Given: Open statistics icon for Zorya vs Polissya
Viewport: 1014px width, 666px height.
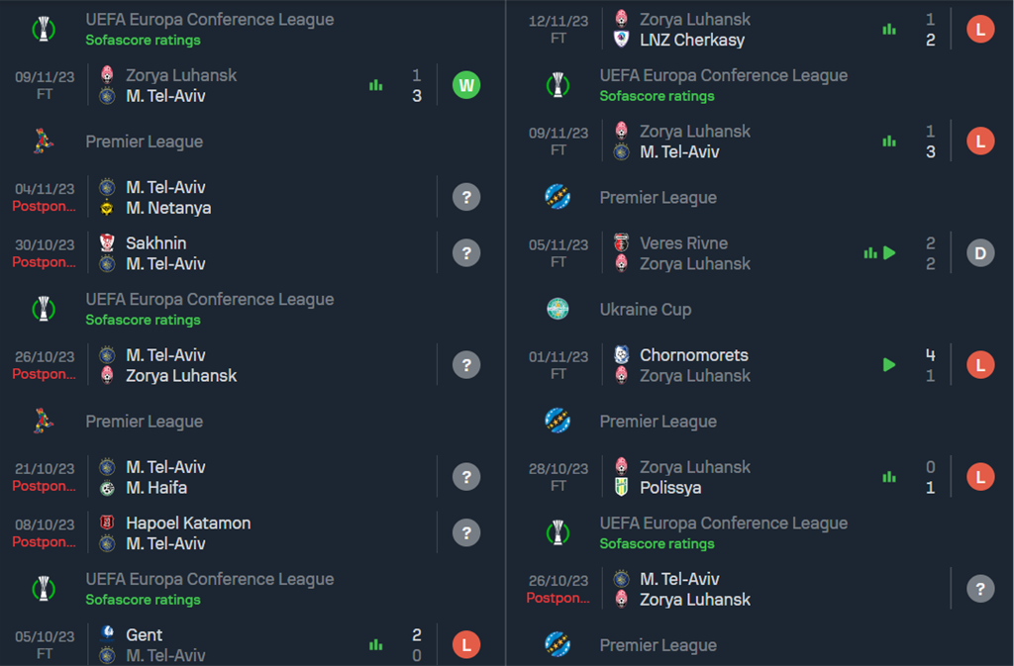Looking at the screenshot, I should click(889, 477).
